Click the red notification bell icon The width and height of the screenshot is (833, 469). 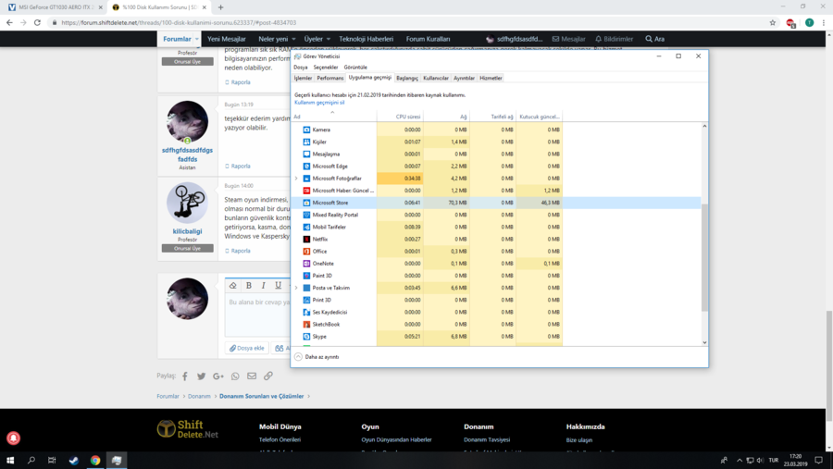[13, 438]
